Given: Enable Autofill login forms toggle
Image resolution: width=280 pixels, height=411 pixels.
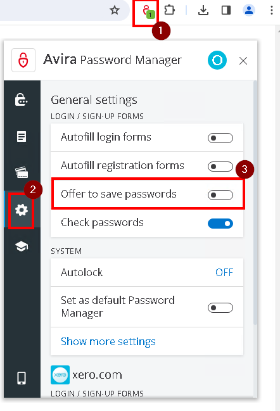Looking at the screenshot, I should [220, 138].
